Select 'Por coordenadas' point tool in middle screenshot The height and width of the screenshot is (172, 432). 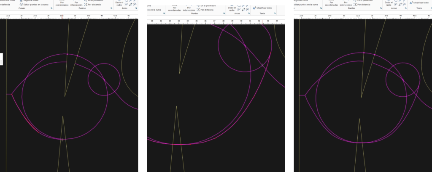click(x=175, y=8)
